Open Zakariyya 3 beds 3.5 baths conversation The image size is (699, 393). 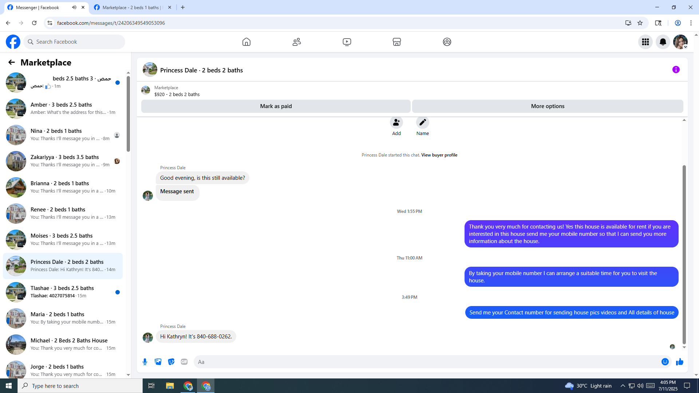(x=63, y=161)
